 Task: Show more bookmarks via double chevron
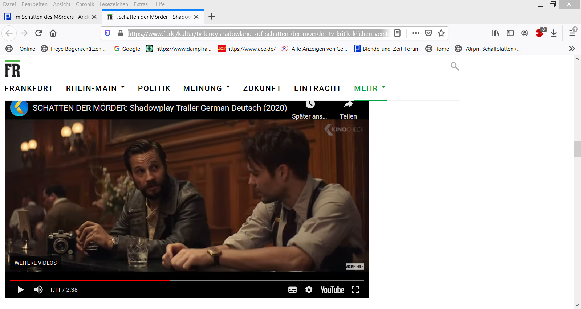[x=572, y=49]
